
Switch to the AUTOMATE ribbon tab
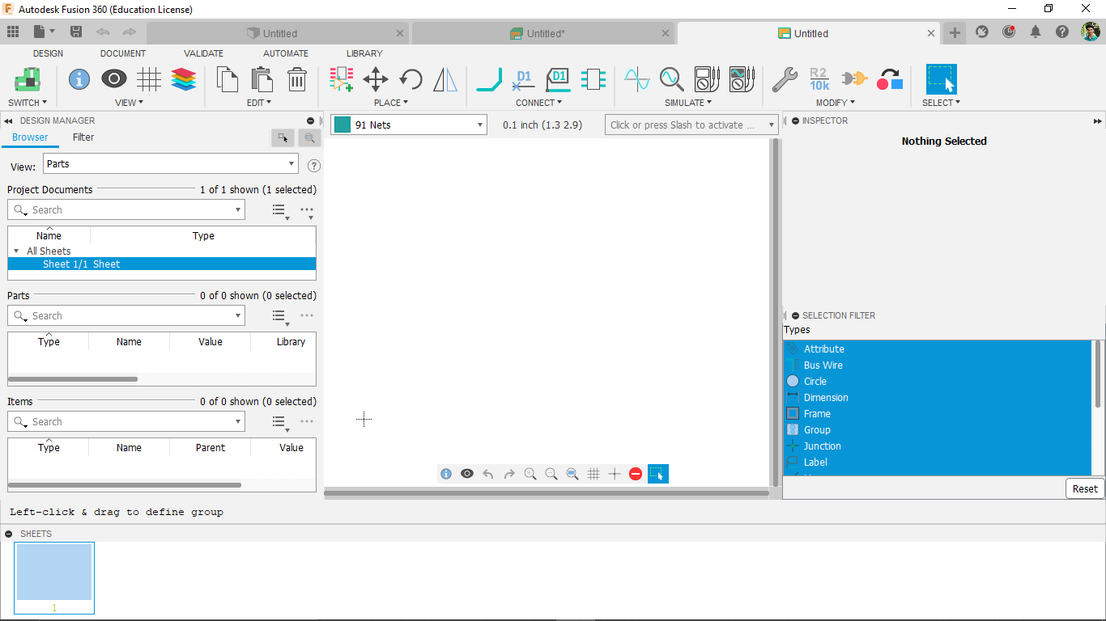point(286,53)
